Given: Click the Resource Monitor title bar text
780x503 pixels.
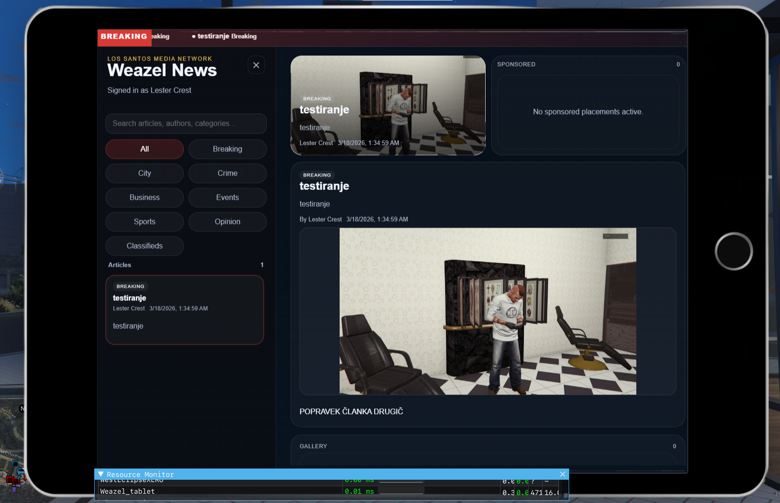Looking at the screenshot, I should coord(140,474).
